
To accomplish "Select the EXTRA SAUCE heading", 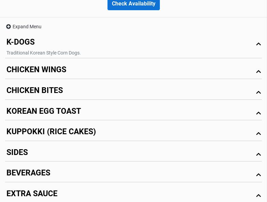I will point(32,193).
